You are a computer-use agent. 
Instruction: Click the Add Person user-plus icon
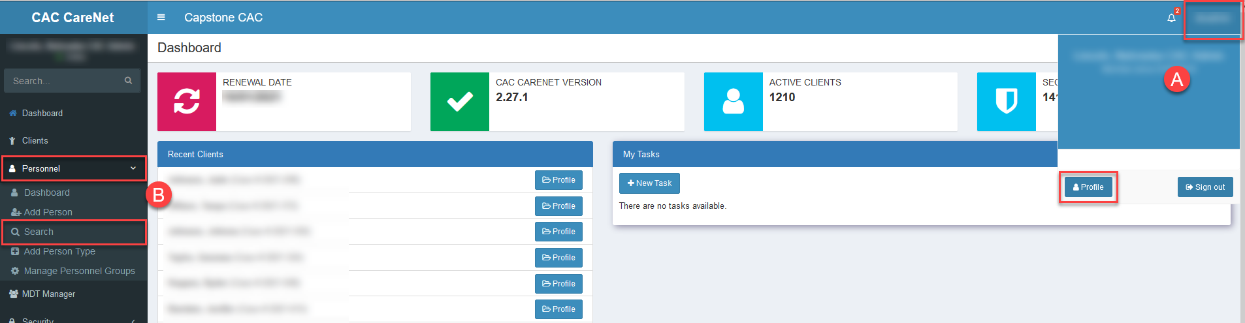pos(16,212)
